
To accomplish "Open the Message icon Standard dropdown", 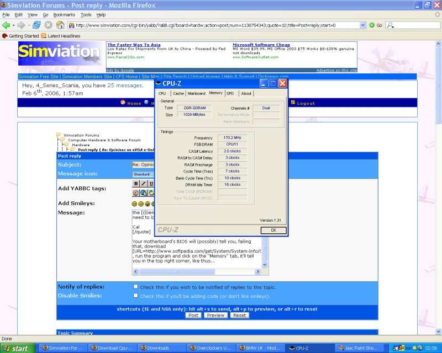I will click(x=143, y=174).
